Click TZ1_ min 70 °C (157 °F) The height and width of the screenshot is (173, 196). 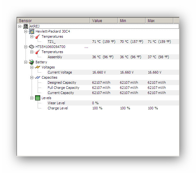pyautogui.click(x=132, y=42)
